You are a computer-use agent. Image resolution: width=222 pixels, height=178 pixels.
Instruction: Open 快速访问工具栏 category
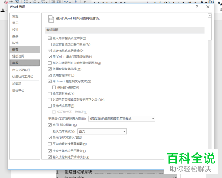pos(25,77)
